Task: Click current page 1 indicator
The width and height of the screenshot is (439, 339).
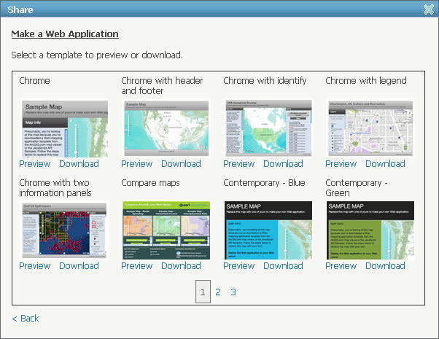Action: tap(203, 292)
